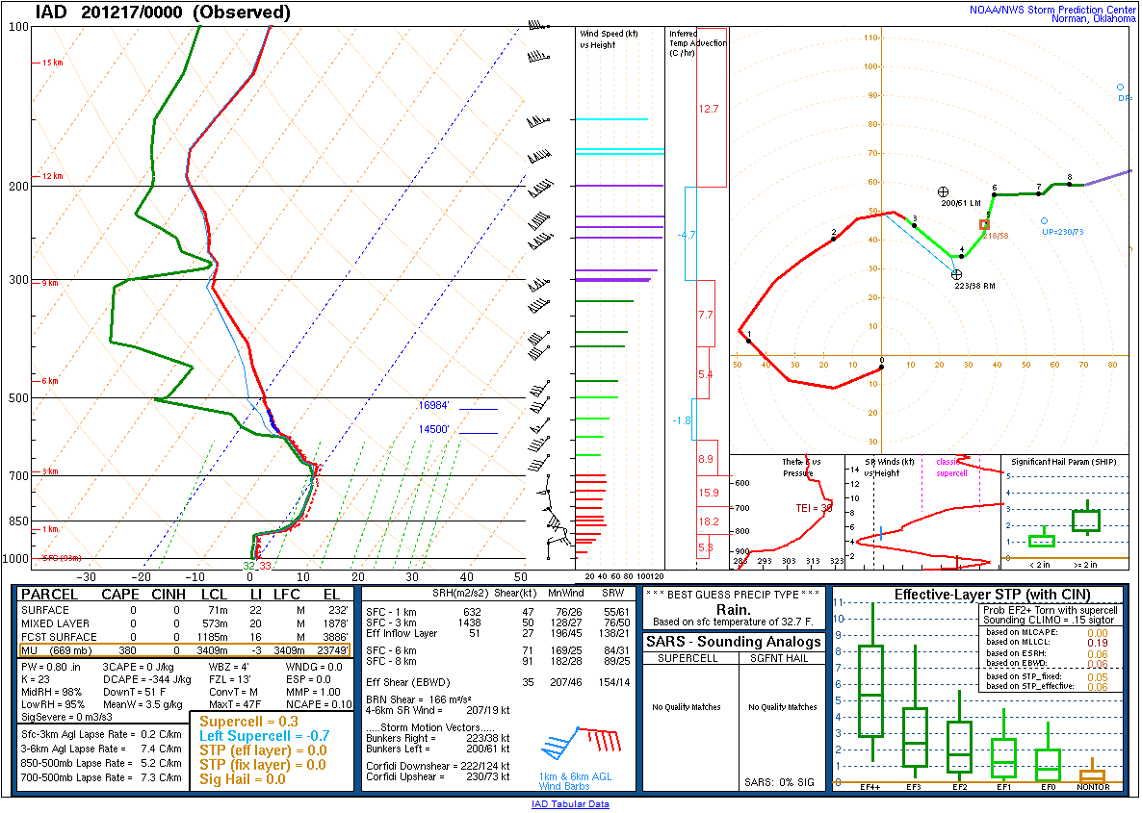1142x813 pixels.
Task: Select the 'Supercell = 0.3' value
Action: point(249,722)
